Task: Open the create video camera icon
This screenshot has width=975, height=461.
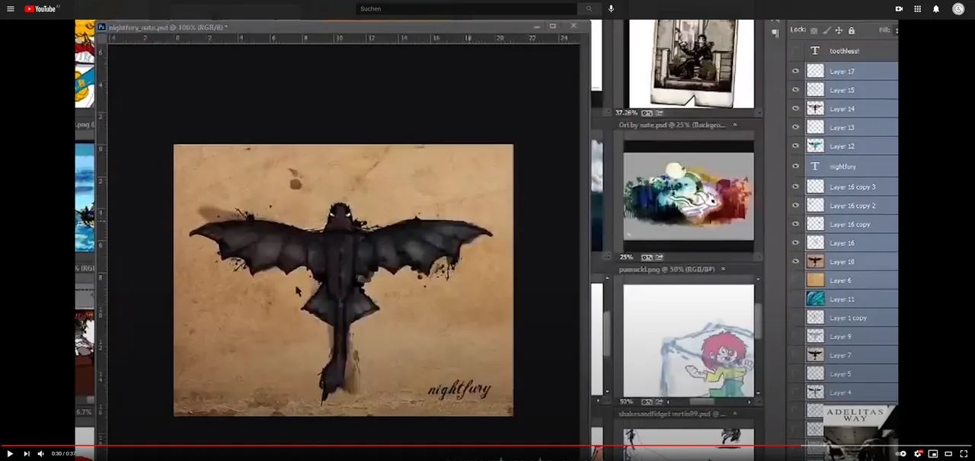Action: [x=899, y=9]
